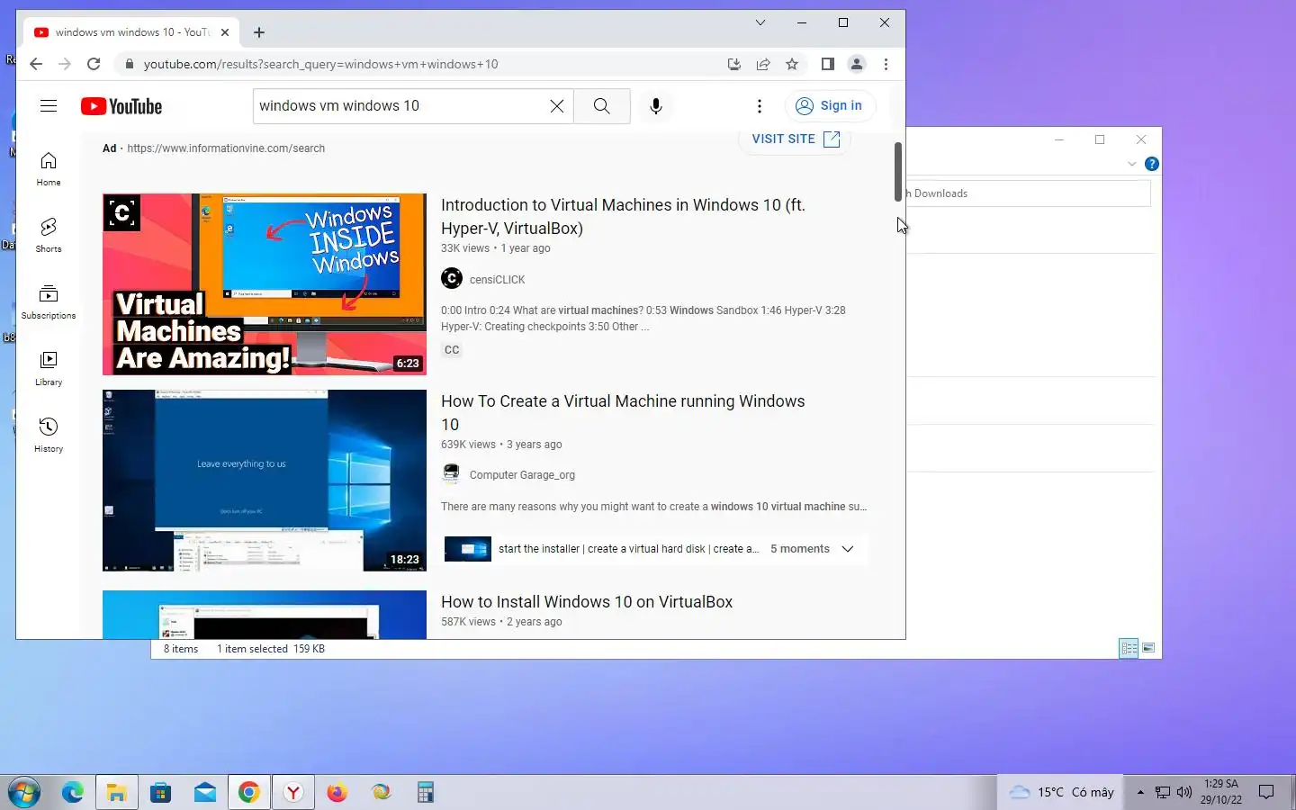Open the Windows Start button

click(x=24, y=793)
